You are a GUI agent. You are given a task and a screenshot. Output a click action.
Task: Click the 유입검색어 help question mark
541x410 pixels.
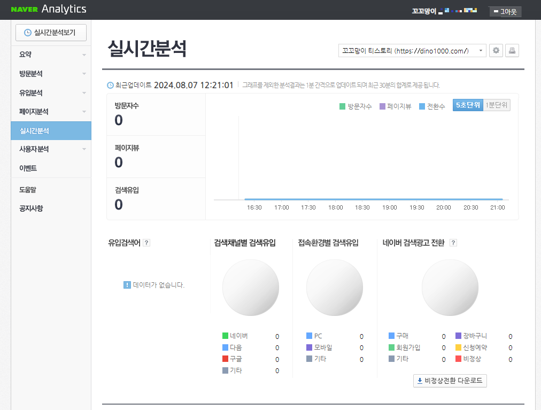point(146,242)
